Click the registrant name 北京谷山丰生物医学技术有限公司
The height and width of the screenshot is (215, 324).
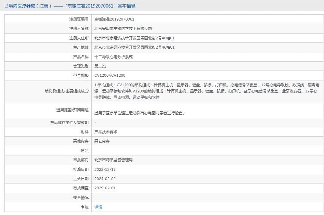123,28
